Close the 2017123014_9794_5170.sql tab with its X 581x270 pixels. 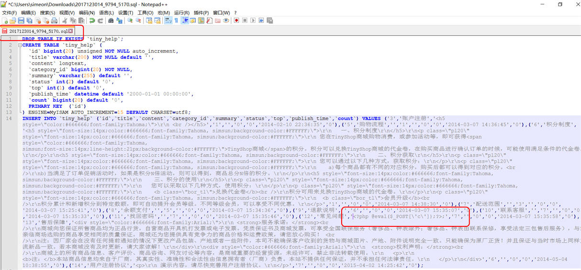click(70, 31)
